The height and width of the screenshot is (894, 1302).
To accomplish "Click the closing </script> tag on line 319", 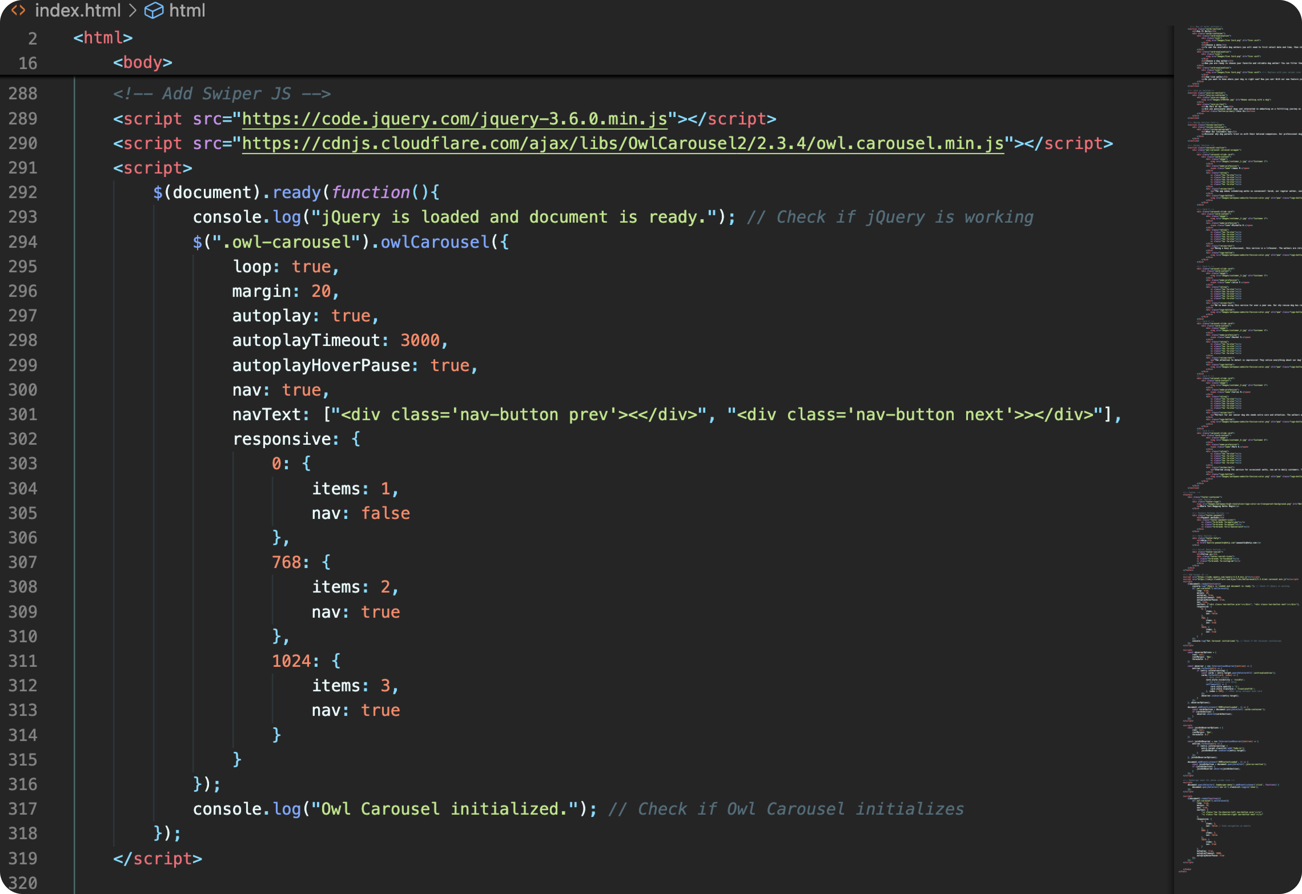I will 157,858.
